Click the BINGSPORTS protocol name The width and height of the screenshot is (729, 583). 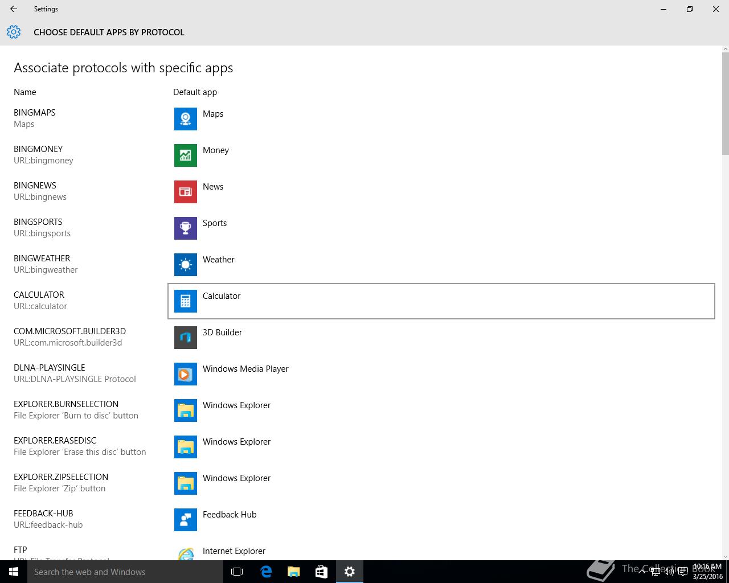click(x=38, y=222)
